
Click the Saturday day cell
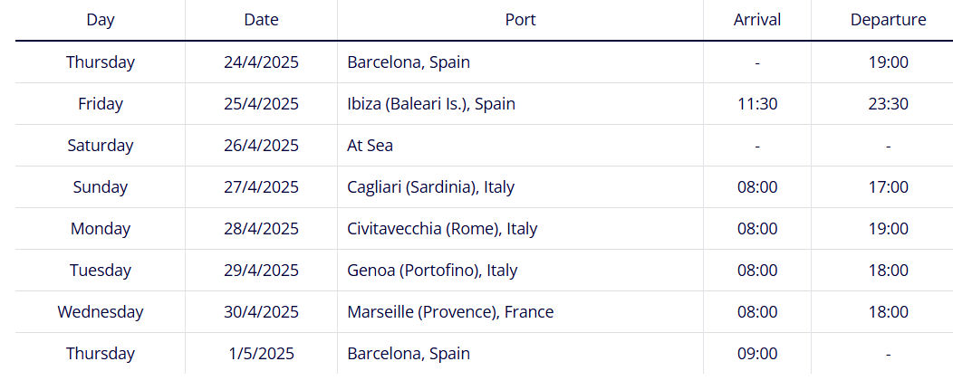click(101, 146)
